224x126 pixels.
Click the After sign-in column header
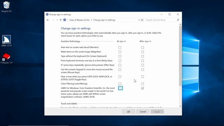click(145, 41)
